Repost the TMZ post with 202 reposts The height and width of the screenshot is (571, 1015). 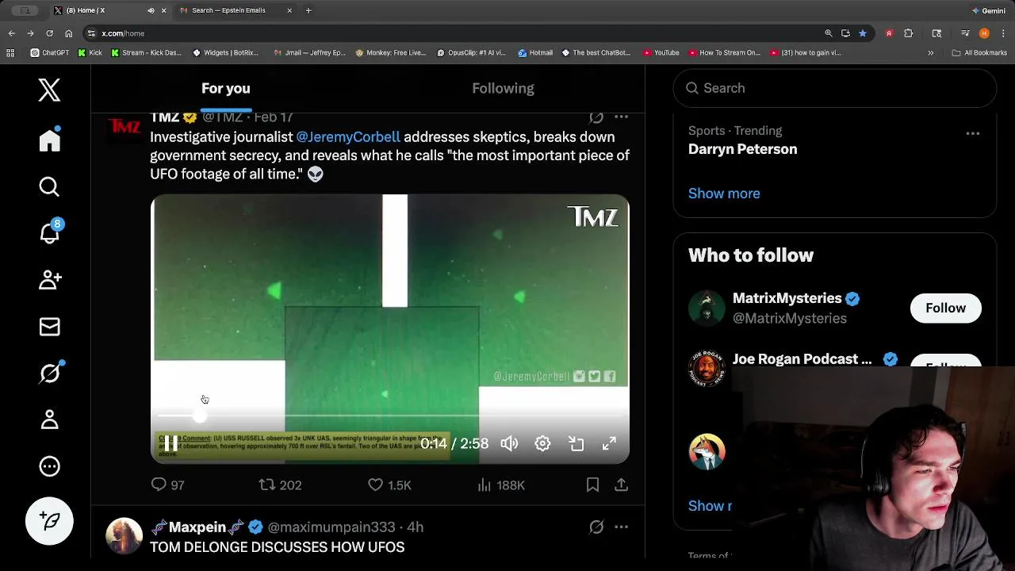(x=280, y=485)
